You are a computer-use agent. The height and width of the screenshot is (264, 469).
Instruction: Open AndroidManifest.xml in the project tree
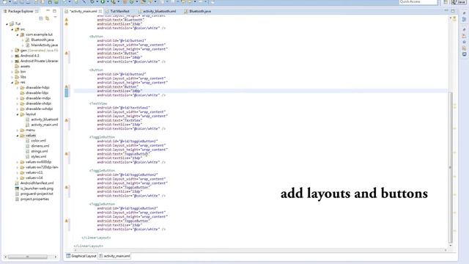[34, 183]
